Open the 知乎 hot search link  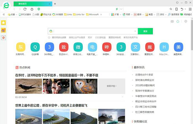point(90,37)
